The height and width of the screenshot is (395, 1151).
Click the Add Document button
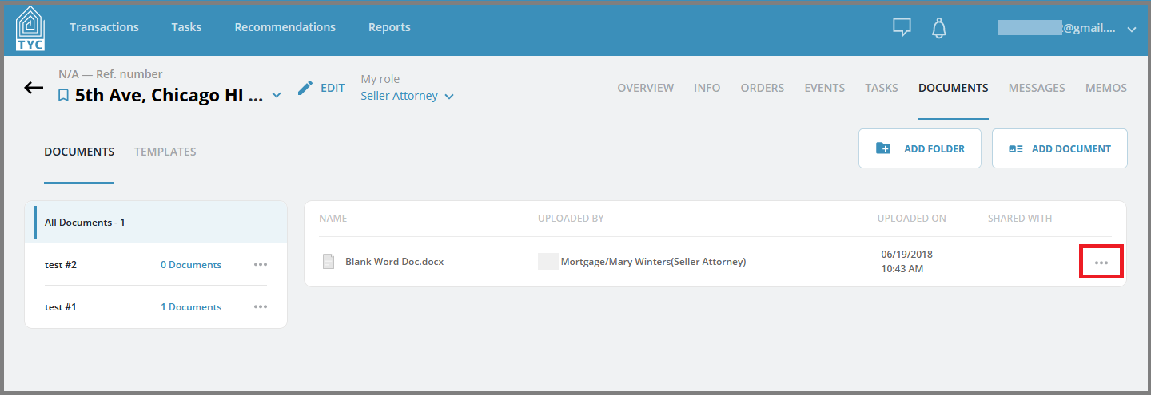click(1060, 148)
